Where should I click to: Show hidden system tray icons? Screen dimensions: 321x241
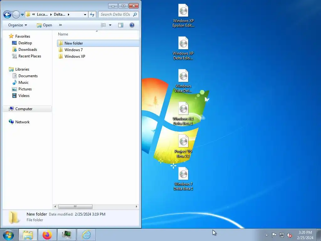(x=266, y=235)
